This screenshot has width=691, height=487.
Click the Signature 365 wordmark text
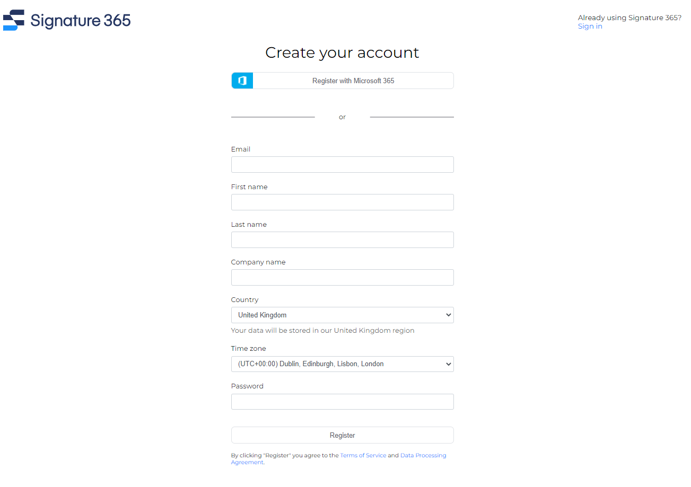(x=81, y=21)
